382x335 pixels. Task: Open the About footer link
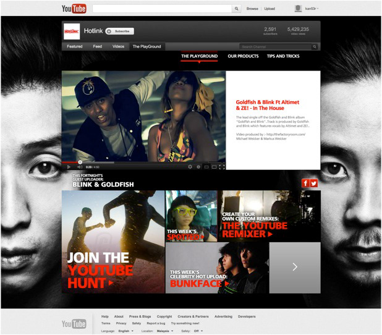119,316
